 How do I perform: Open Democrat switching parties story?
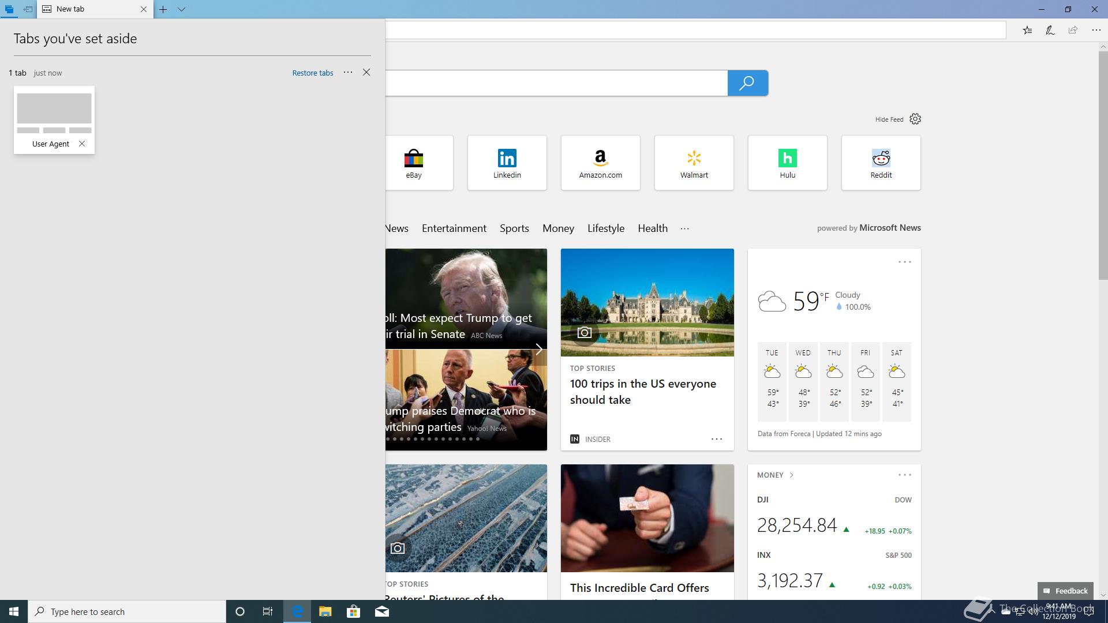click(x=466, y=400)
